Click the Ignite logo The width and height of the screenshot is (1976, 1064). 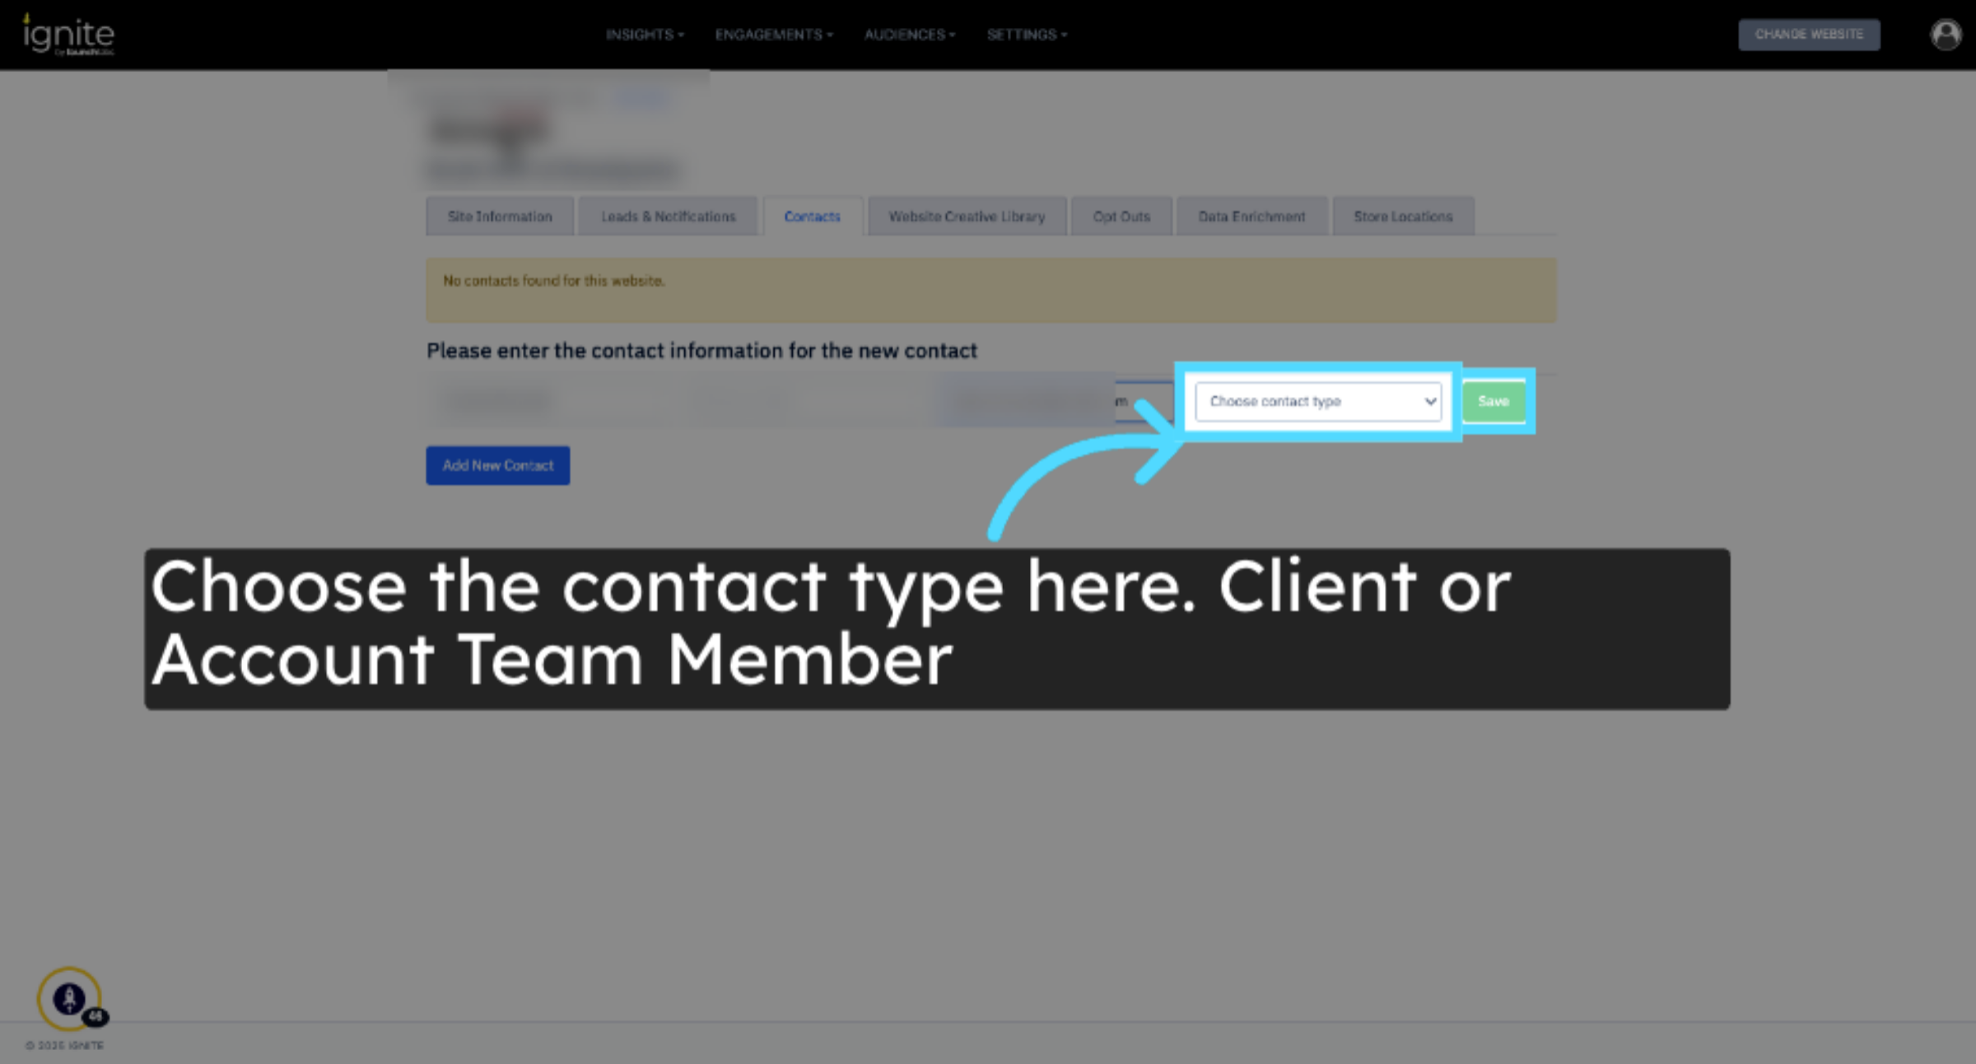click(x=68, y=35)
